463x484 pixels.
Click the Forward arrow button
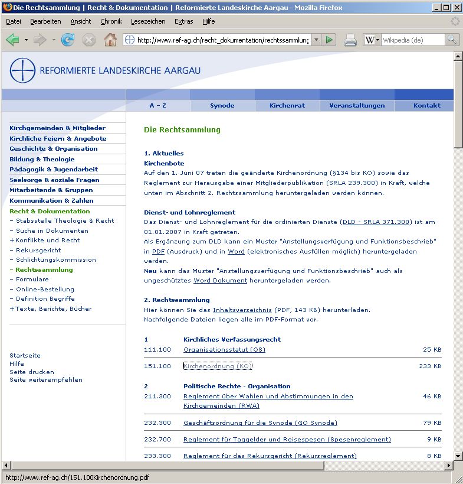[40, 40]
